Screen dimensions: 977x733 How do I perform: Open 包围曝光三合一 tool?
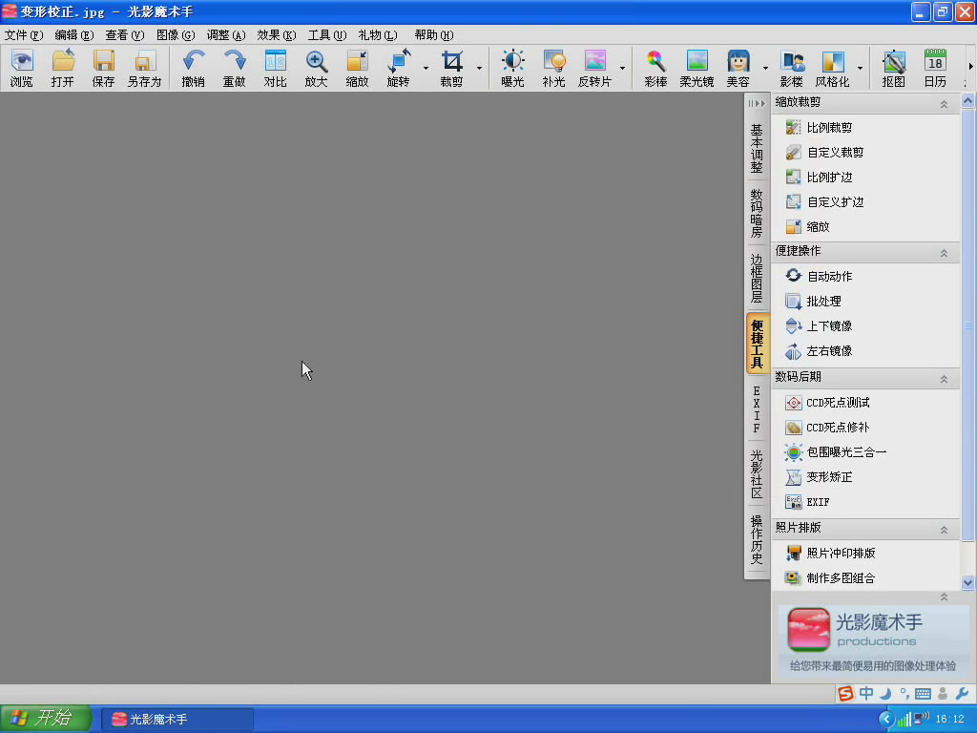pyautogui.click(x=836, y=451)
